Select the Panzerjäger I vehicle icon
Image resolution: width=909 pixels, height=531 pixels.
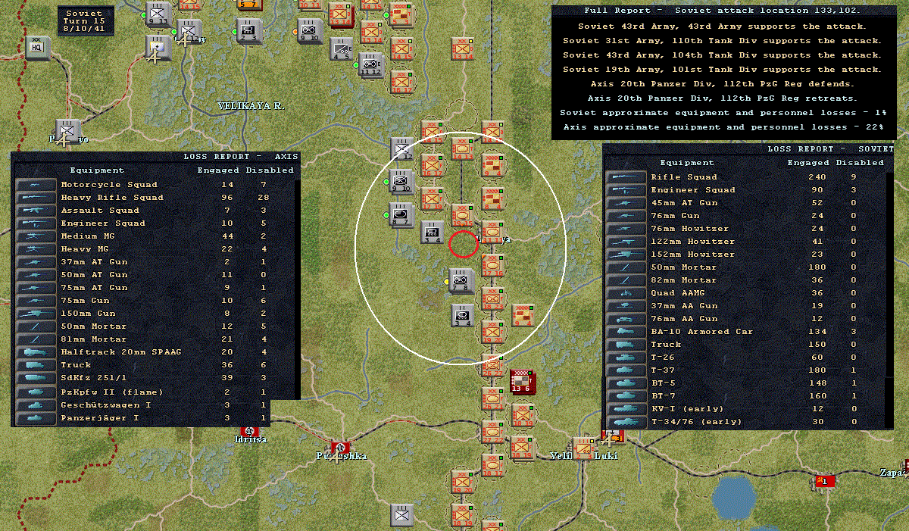coord(36,418)
